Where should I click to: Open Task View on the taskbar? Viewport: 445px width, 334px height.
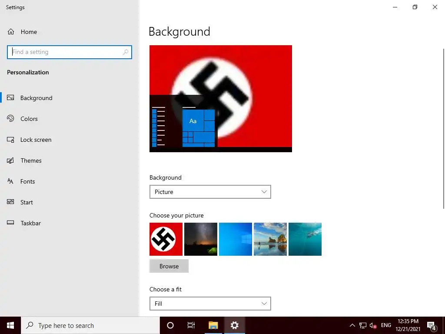tap(191, 325)
